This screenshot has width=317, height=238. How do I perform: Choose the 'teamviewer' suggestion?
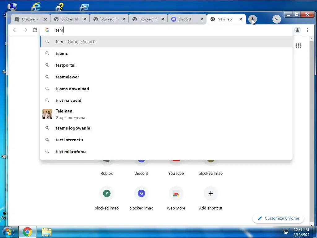(x=166, y=77)
